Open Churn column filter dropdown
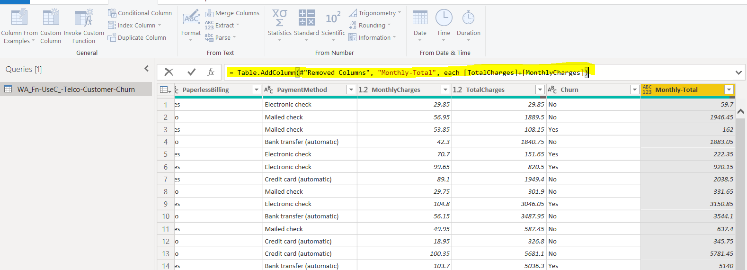 tap(634, 90)
